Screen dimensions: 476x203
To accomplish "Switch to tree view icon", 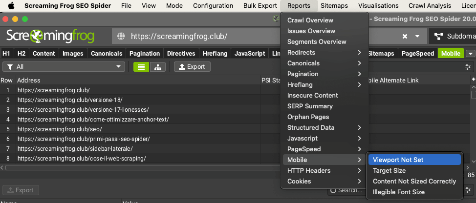I will point(157,67).
